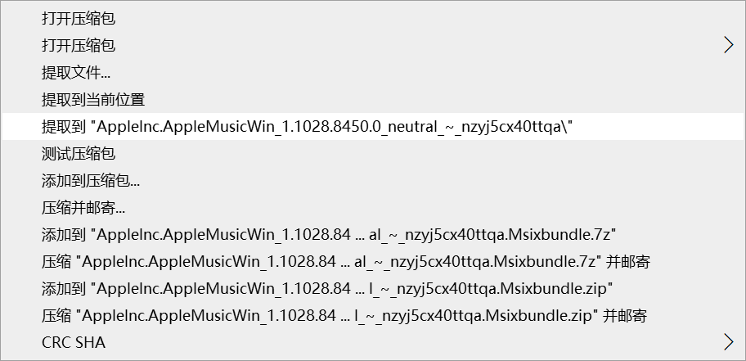The image size is (746, 361).
Task: Open the CRC SHA menu item
Action: (x=373, y=342)
